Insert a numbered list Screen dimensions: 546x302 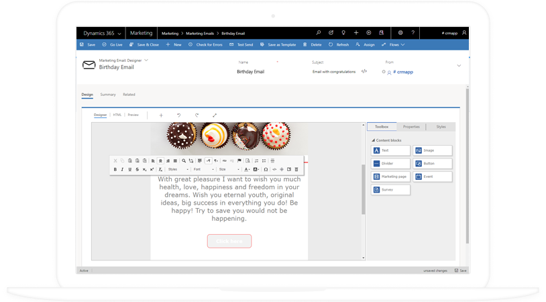tap(257, 160)
